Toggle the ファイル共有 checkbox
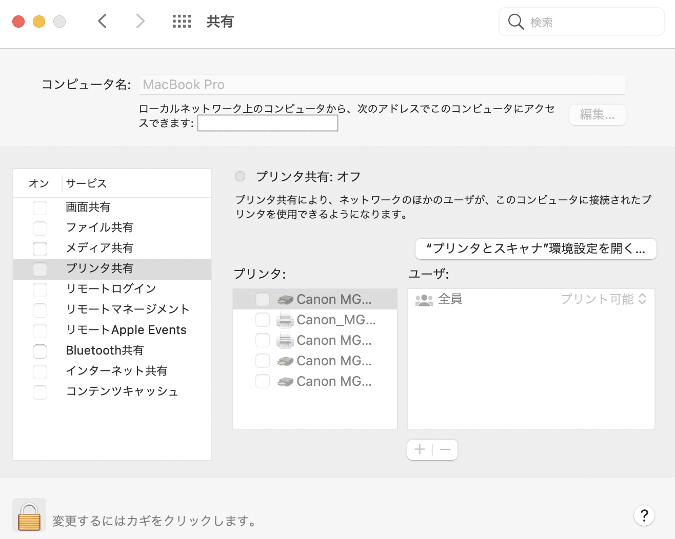Screen dimensions: 675x539 (x=40, y=228)
